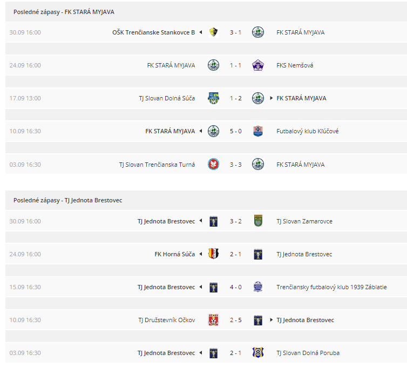This screenshot has height=375, width=407.
Task: Select Futbalový klub Kľúčové team name
Action: click(307, 131)
